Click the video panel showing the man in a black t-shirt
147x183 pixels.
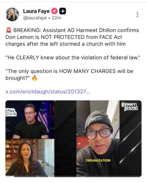tap(30, 120)
